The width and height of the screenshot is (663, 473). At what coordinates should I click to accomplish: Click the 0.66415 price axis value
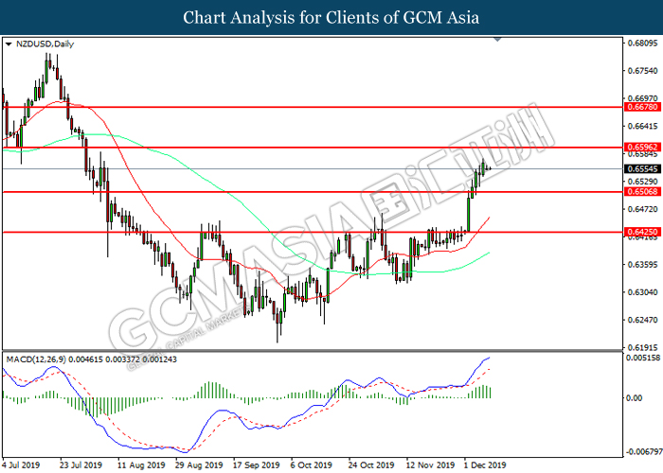click(x=642, y=126)
